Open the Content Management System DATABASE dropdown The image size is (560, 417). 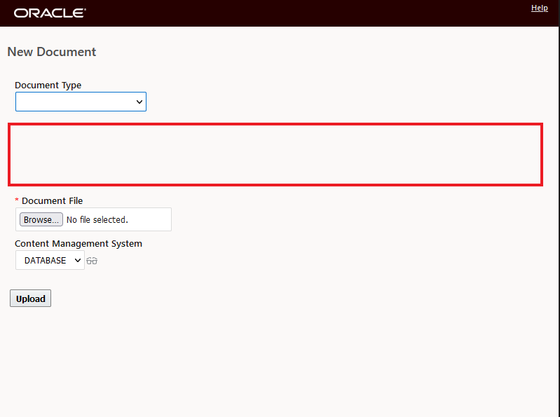tap(50, 260)
